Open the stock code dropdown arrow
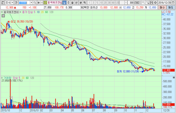This screenshot has height=113, width=176. (x=31, y=3)
